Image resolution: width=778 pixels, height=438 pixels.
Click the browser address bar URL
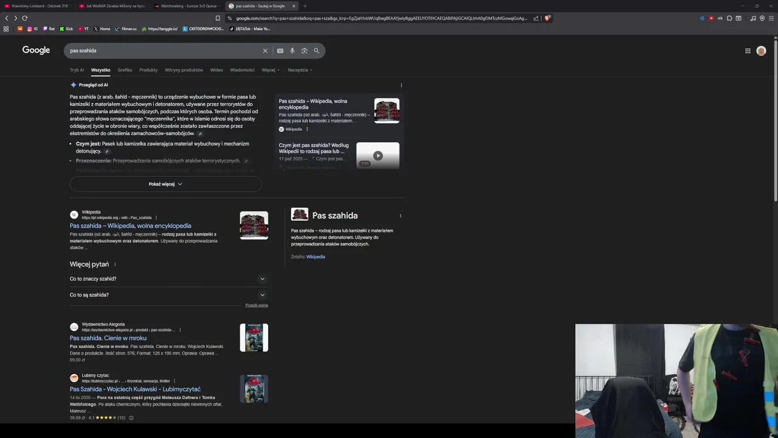click(382, 18)
